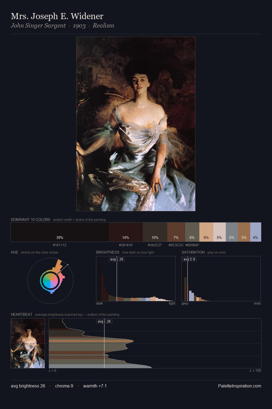Click the BRIGHTNESS section heading
272x409 pixels.
(108, 252)
